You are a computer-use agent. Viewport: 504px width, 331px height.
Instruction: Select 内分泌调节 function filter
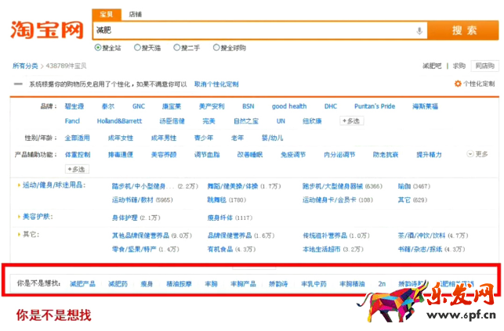pos(339,155)
